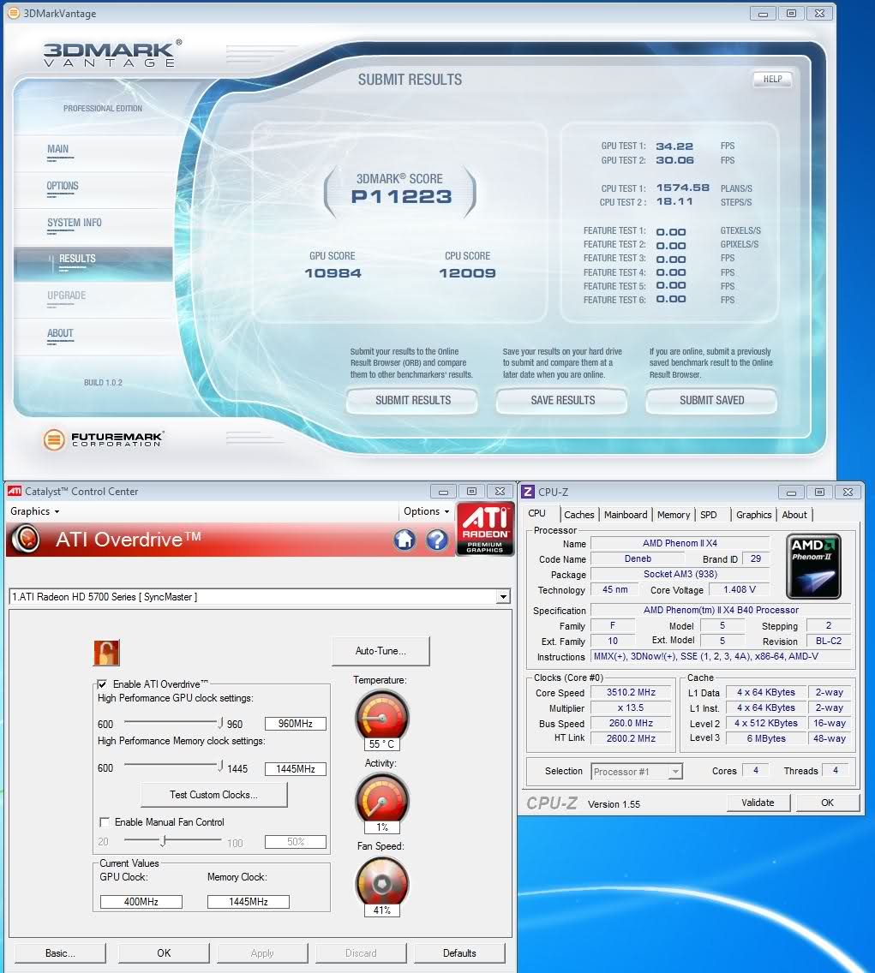Click the GPU score 10984 value
The height and width of the screenshot is (973, 875).
[333, 273]
